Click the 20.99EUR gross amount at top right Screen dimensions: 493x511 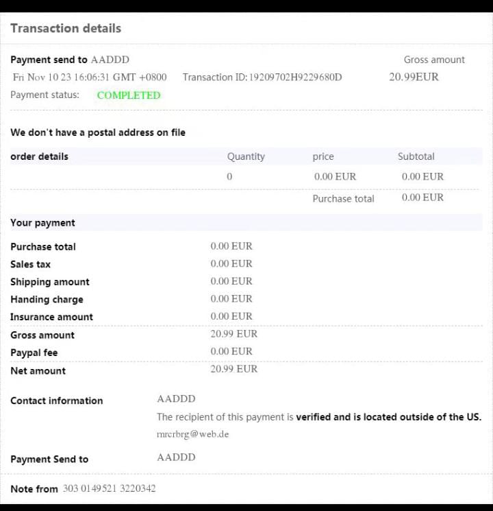(414, 77)
